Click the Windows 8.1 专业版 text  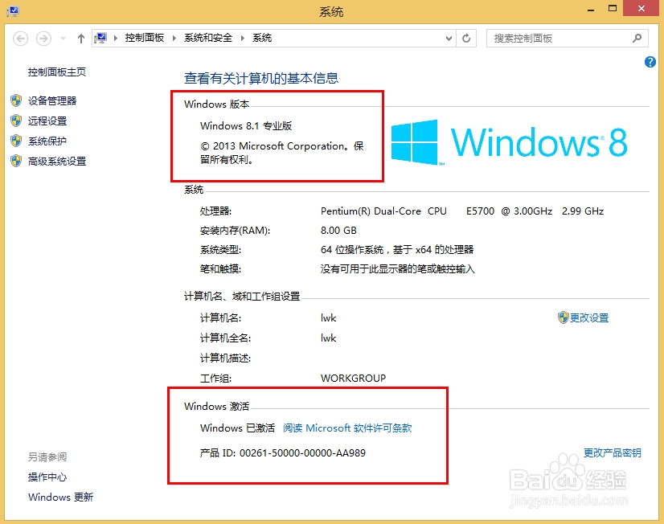click(x=246, y=125)
